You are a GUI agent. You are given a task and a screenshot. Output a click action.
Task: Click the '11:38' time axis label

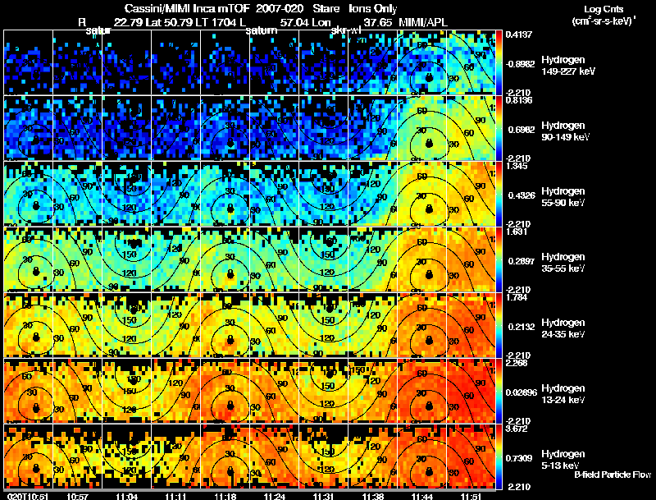coord(373,496)
